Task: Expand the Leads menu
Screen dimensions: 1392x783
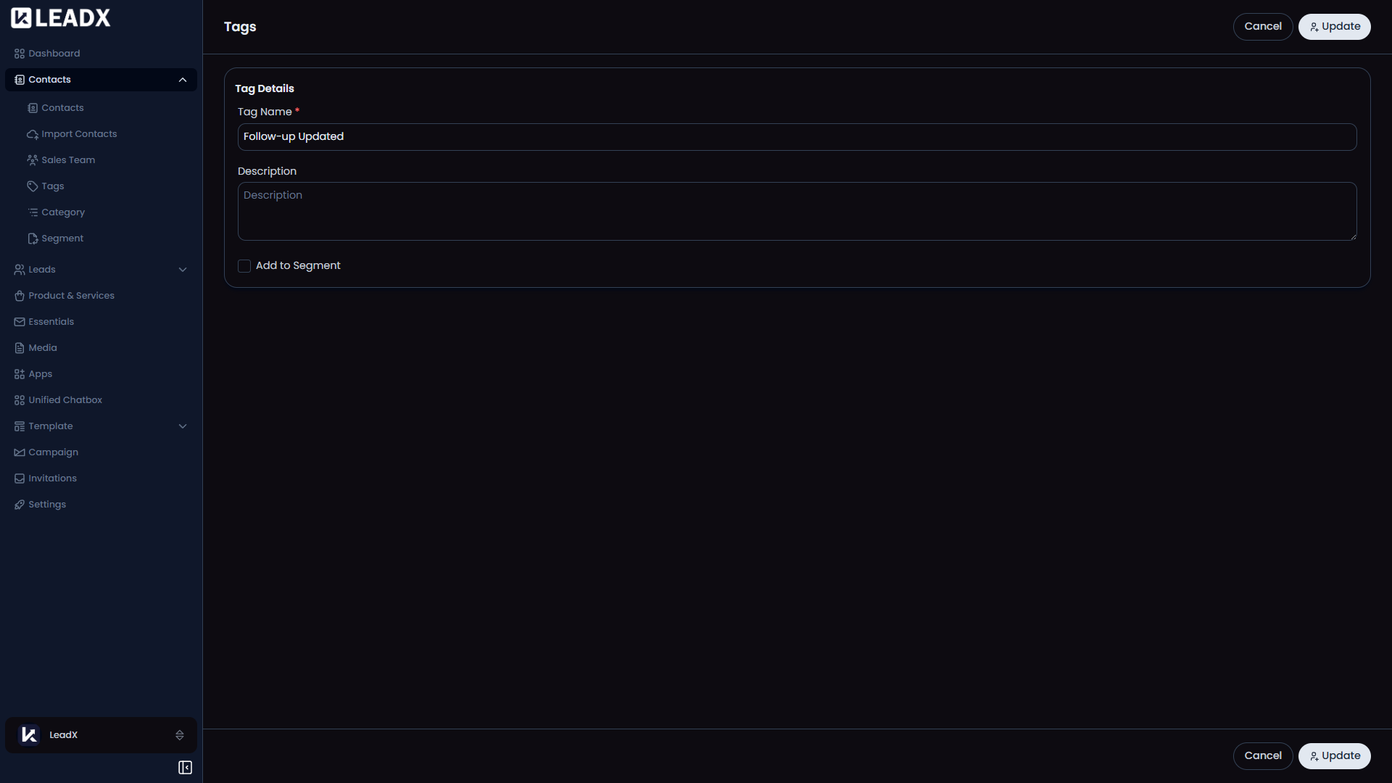Action: pos(183,270)
